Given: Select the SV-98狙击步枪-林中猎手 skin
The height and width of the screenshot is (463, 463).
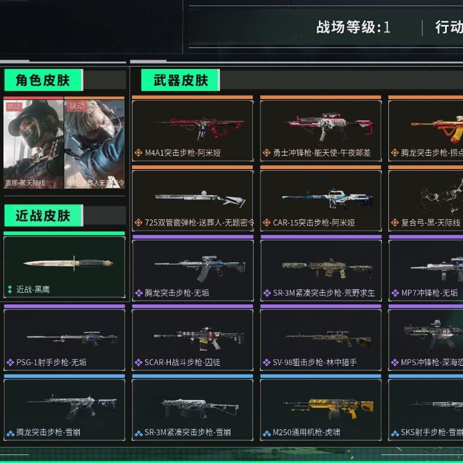Looking at the screenshot, I should click(321, 340).
